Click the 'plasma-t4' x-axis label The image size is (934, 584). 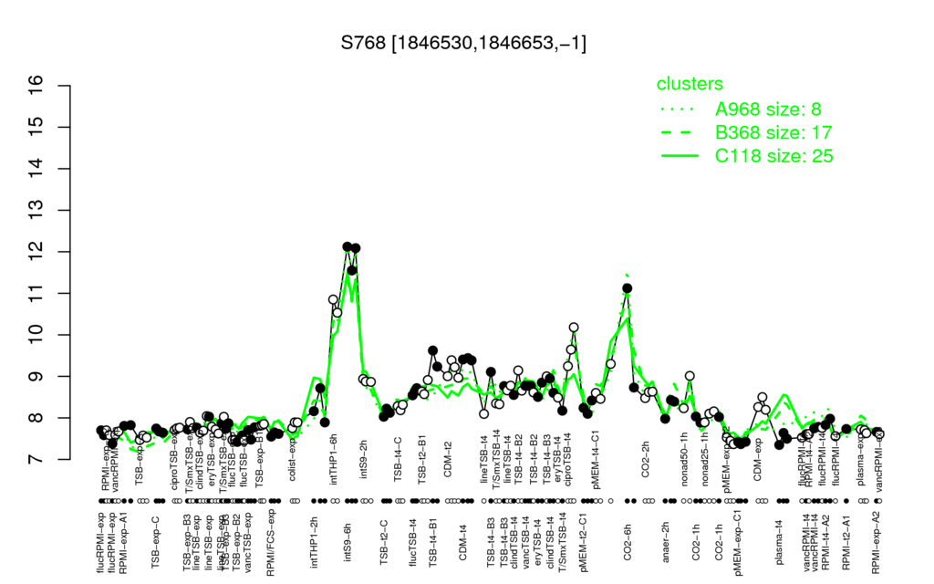point(781,542)
